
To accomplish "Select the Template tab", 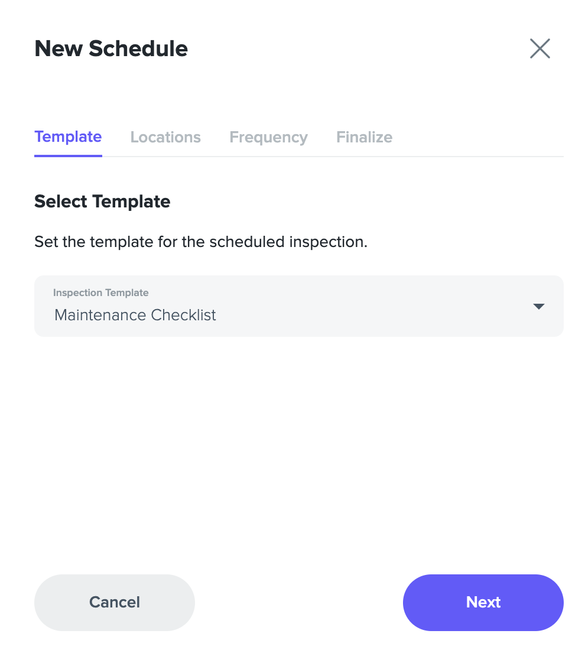I will tap(68, 137).
